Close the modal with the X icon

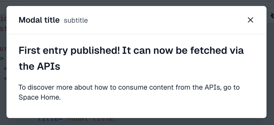pyautogui.click(x=250, y=20)
